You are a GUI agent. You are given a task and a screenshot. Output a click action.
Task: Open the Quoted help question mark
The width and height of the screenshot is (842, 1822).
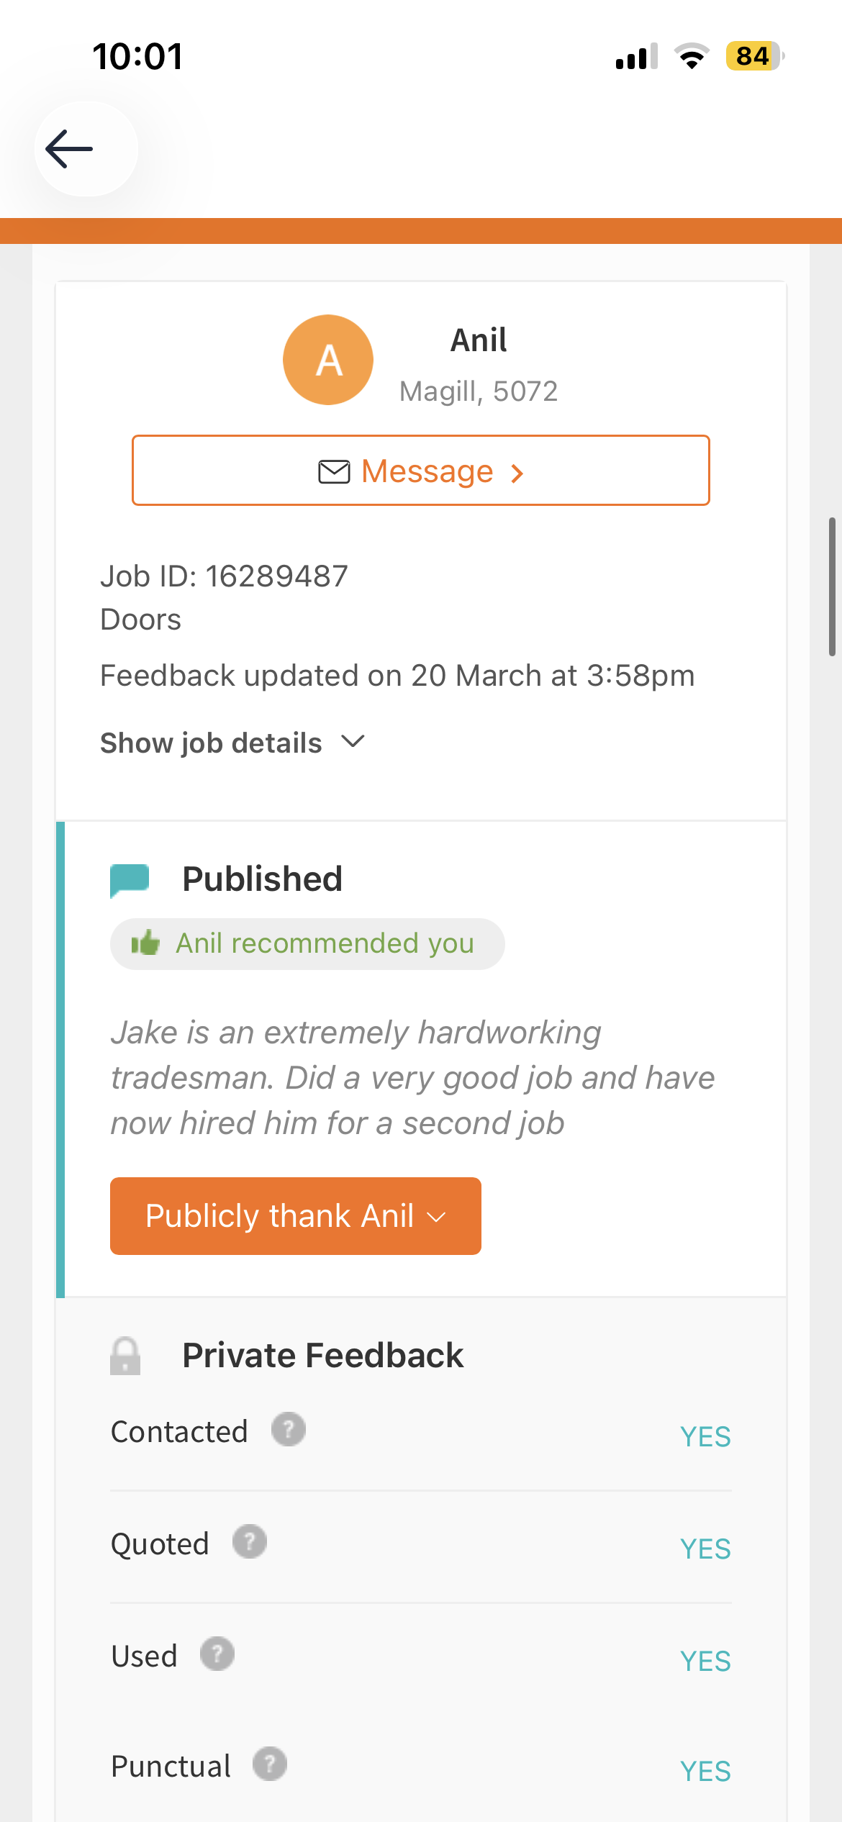point(250,1542)
